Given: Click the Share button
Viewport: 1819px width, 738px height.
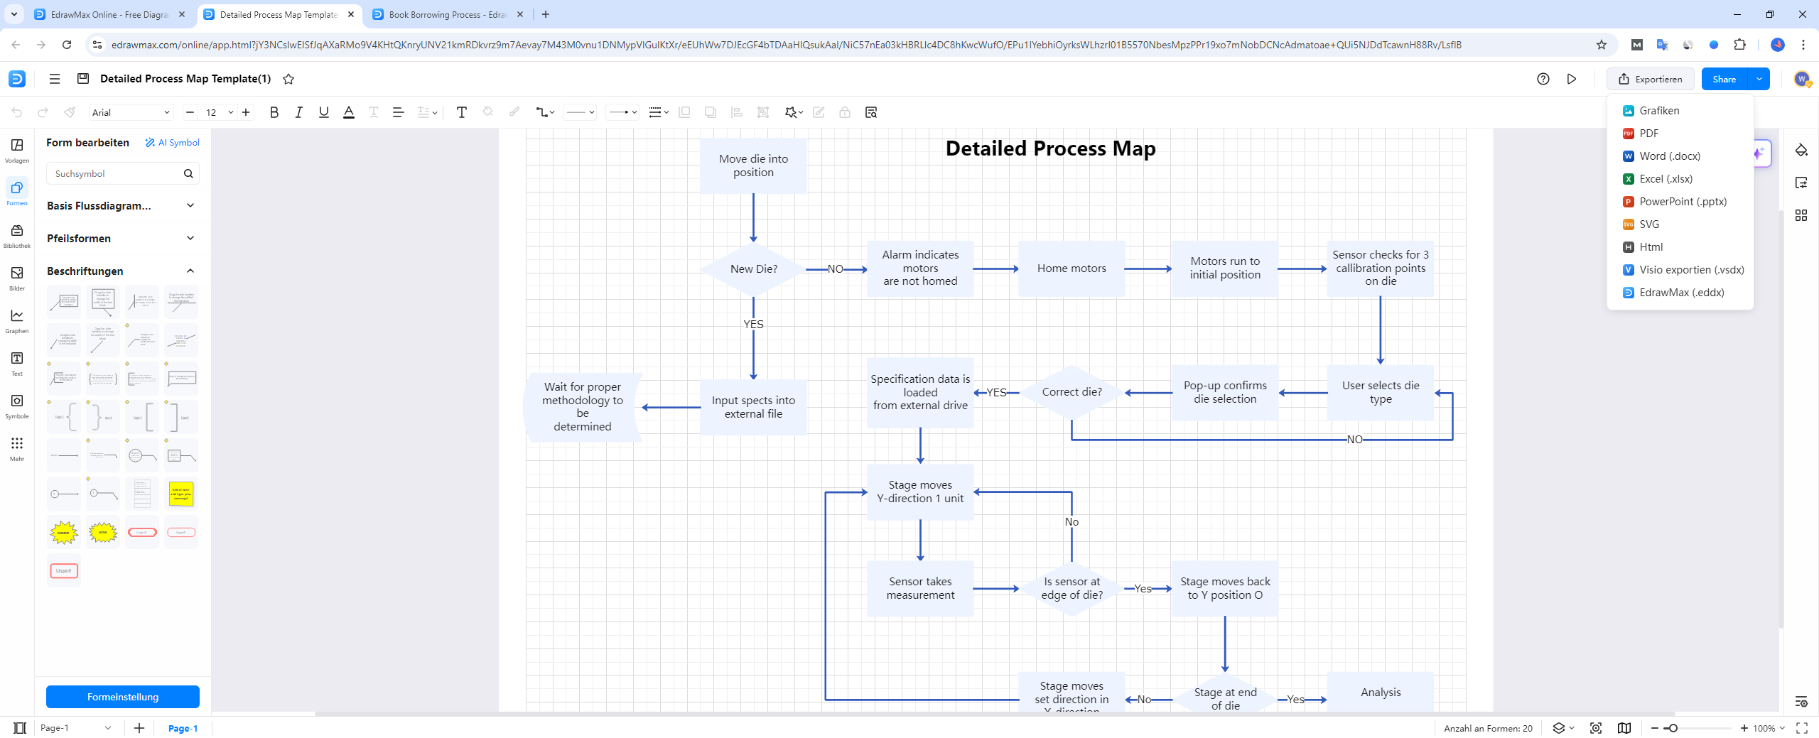Looking at the screenshot, I should pos(1724,79).
